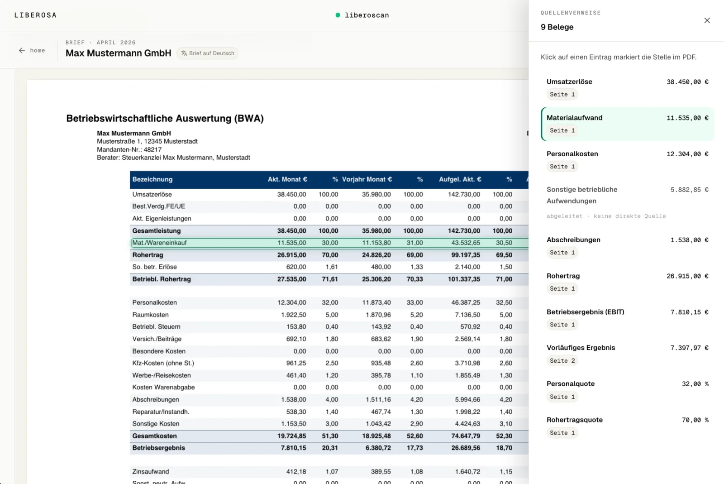Click the Seite 1 badge under Umsatzerlöse

[x=562, y=95]
